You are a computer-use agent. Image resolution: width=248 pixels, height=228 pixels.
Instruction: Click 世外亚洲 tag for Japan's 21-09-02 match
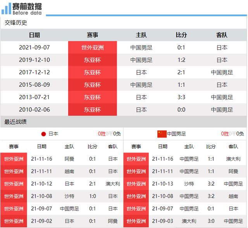point(14,221)
